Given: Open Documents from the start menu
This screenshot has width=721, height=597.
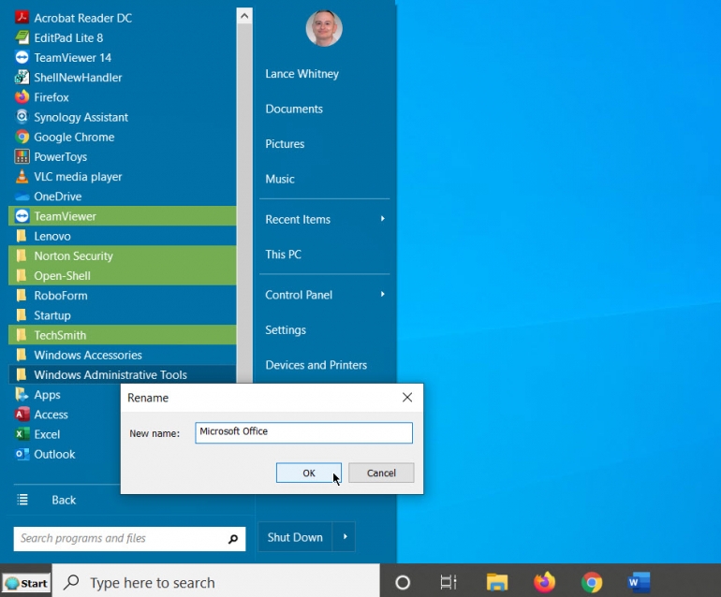Looking at the screenshot, I should click(x=294, y=109).
